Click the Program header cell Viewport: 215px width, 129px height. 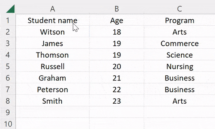click(x=180, y=20)
